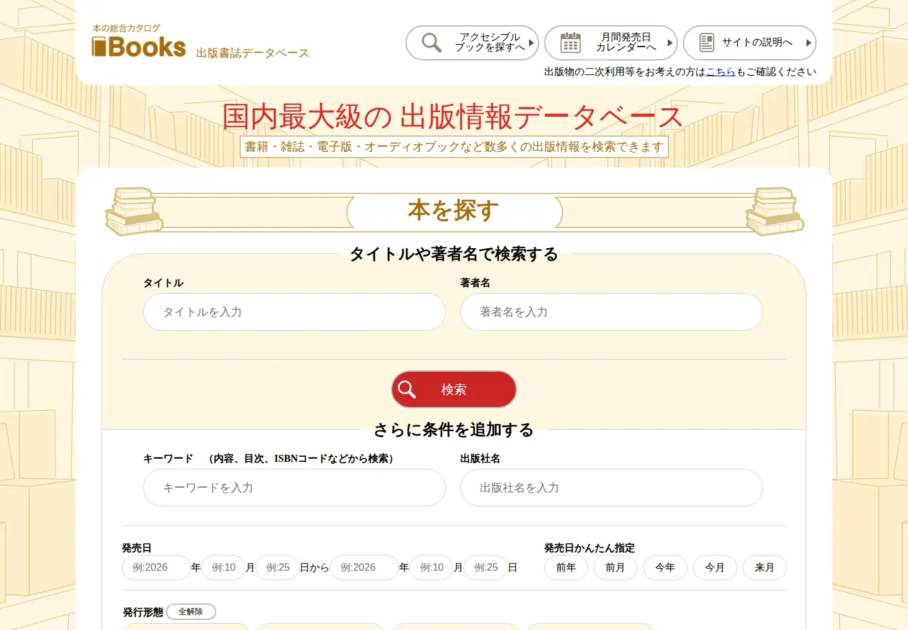Click the タイトルや著者名で検索する heading
Viewport: 908px width, 630px height.
454,254
